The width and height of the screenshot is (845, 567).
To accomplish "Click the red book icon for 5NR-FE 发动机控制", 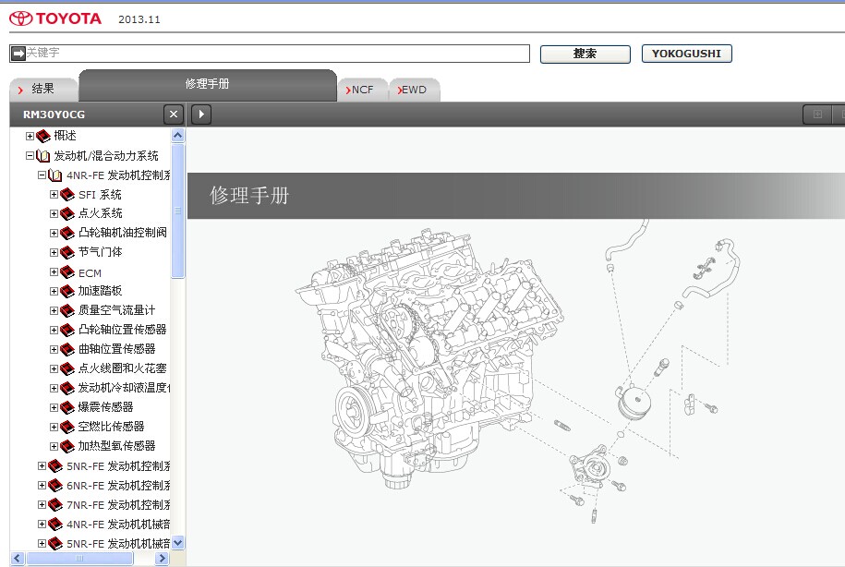I will pyautogui.click(x=55, y=466).
